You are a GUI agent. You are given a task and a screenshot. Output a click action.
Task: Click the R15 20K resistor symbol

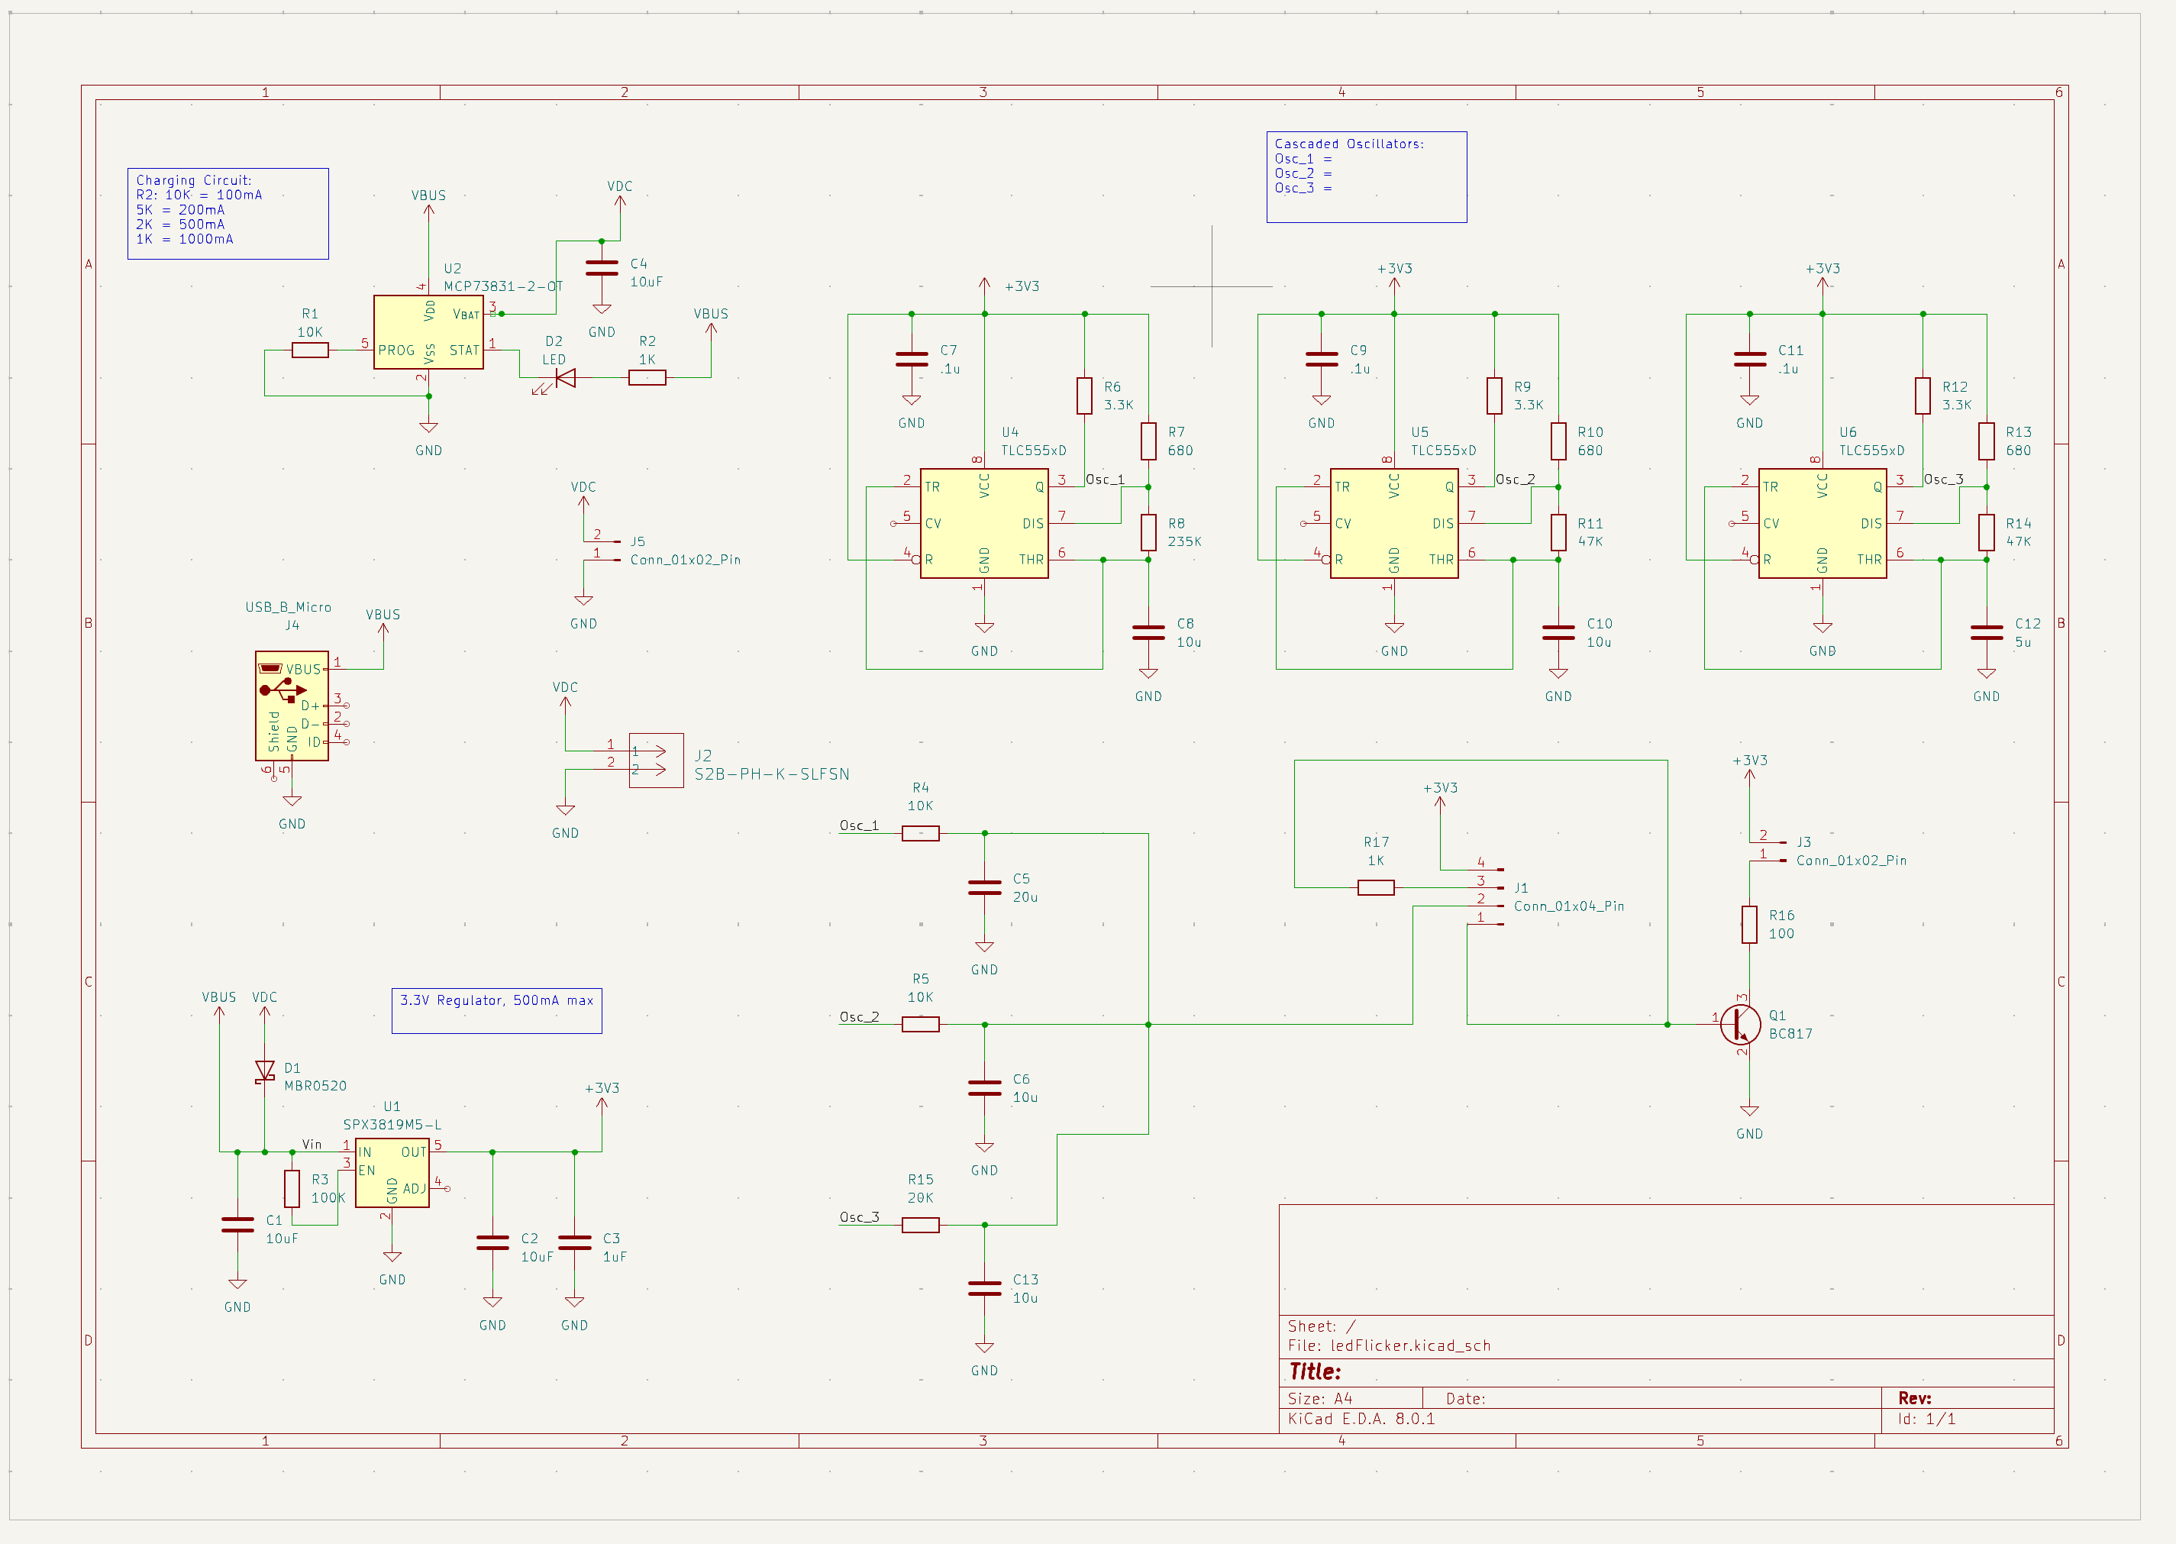(920, 1226)
